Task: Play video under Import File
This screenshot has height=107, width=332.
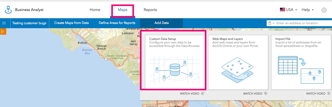Action: pos(329,94)
